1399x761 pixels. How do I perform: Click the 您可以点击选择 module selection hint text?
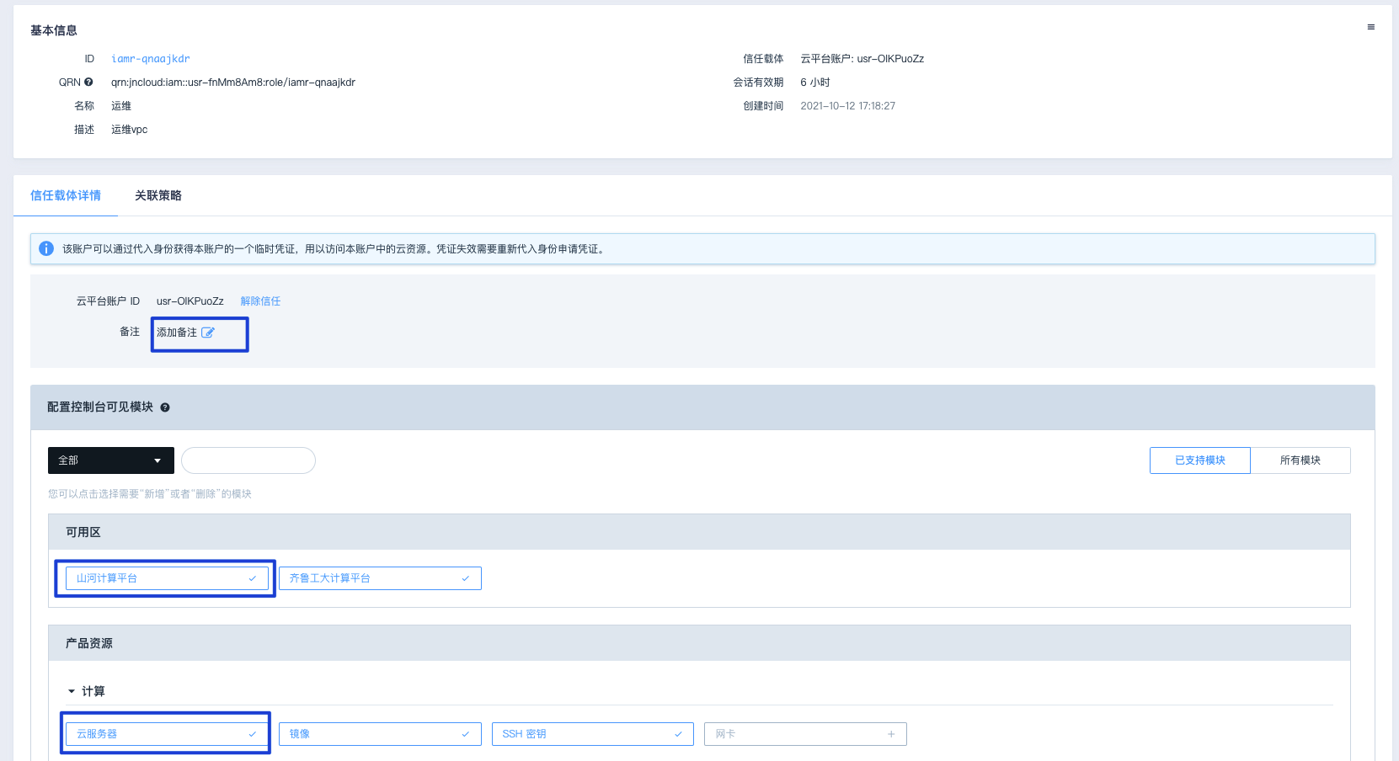[x=150, y=494]
